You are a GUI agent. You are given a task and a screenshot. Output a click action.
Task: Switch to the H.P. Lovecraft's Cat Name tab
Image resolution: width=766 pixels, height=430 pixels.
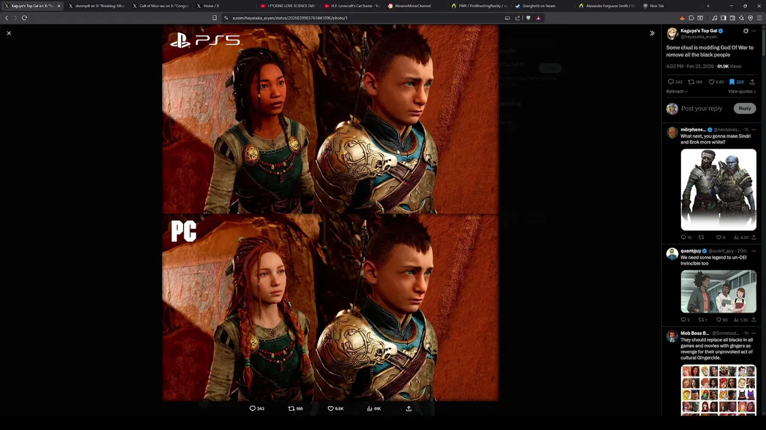[353, 6]
